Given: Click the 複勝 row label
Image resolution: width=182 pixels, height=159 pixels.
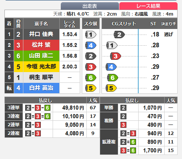Looking at the screenshot, I should tap(109, 121).
